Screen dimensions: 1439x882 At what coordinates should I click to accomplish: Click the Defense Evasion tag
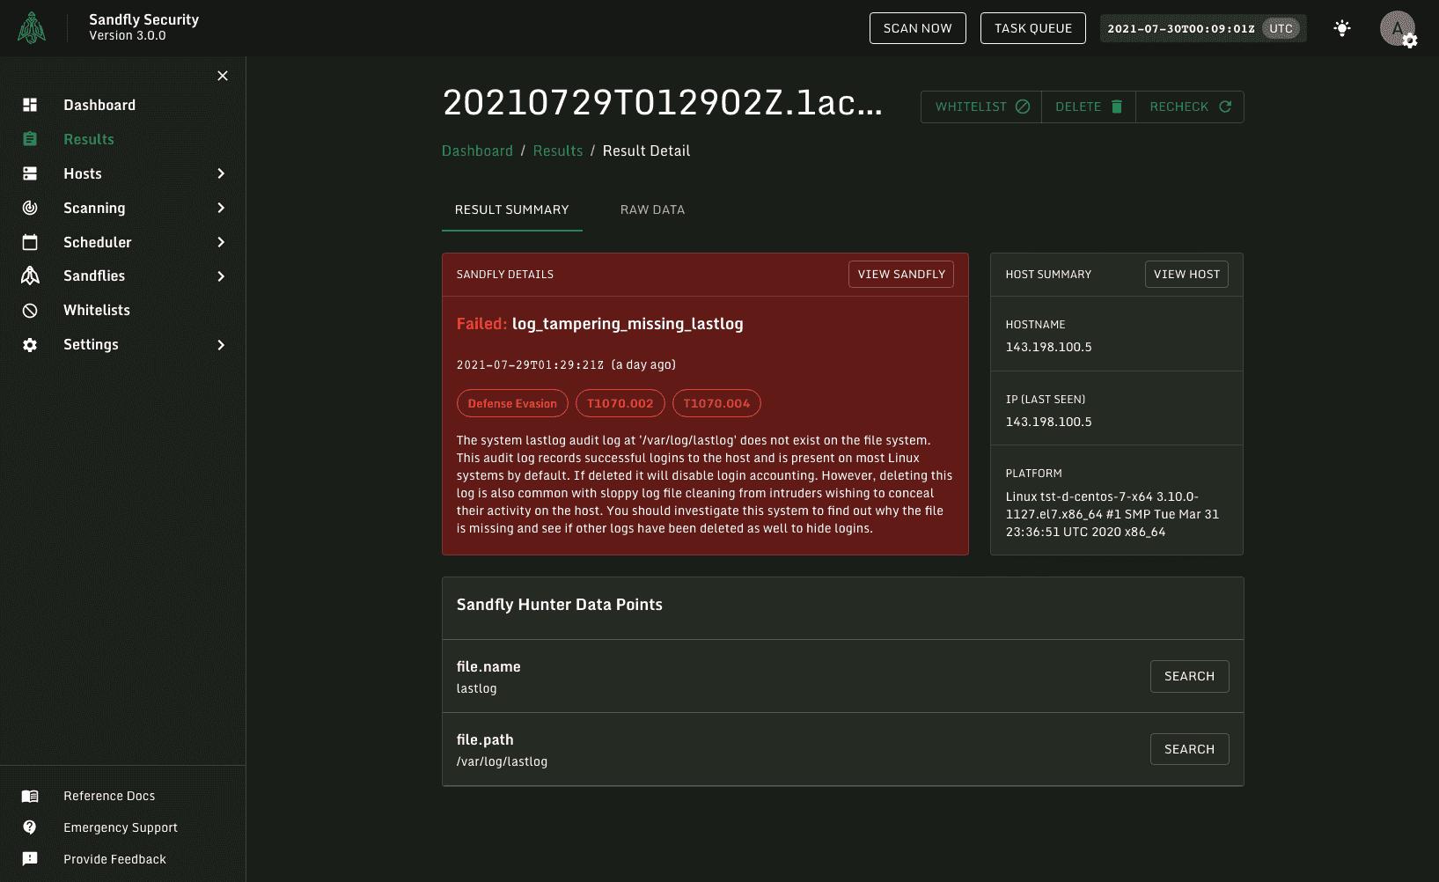[512, 403]
